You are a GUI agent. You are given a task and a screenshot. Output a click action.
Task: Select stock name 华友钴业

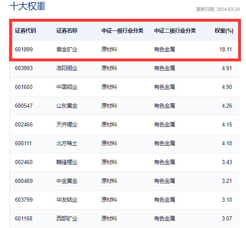(67, 200)
